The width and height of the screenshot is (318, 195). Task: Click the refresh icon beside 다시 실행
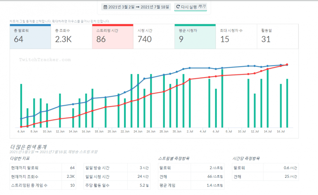178,7
